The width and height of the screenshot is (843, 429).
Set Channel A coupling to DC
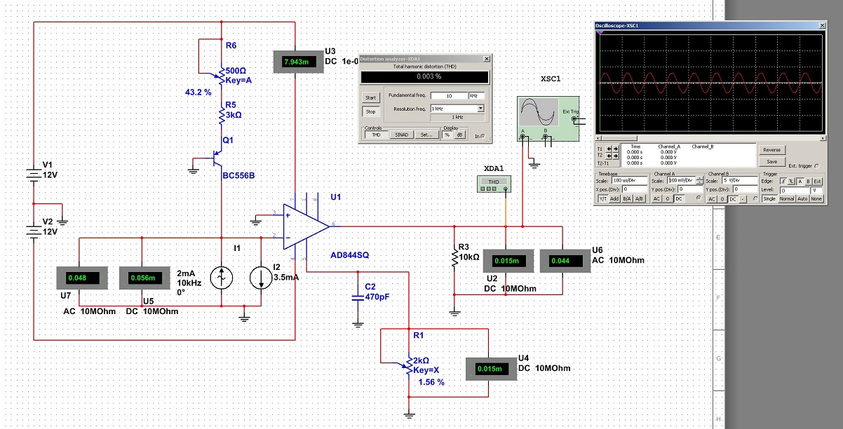[x=679, y=199]
